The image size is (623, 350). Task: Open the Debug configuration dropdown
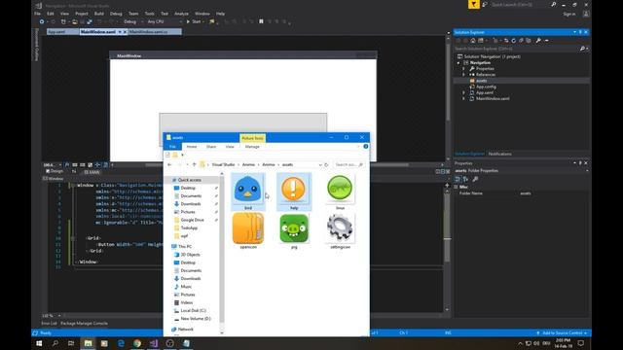(132, 21)
